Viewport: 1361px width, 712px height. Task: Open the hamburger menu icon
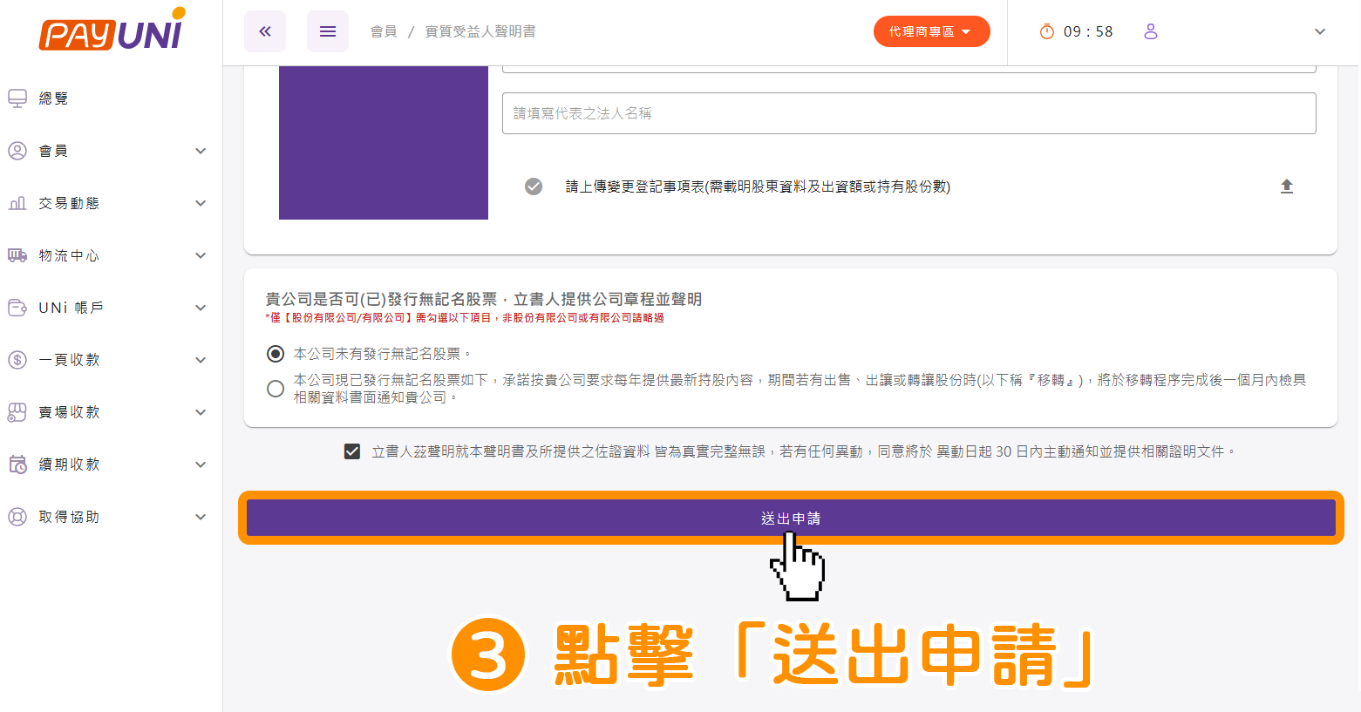(328, 31)
